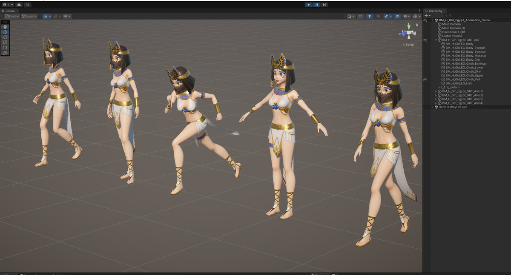The height and width of the screenshot is (275, 511).
Task: Open the Gizmos settings in Scene view
Action: click(x=415, y=16)
